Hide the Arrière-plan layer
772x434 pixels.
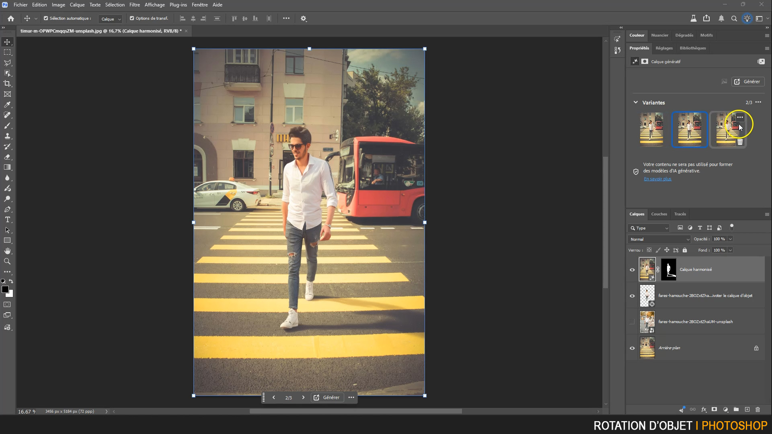coord(632,348)
